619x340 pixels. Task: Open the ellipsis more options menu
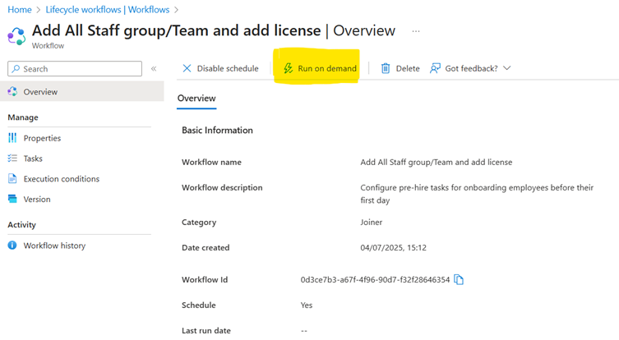[416, 31]
